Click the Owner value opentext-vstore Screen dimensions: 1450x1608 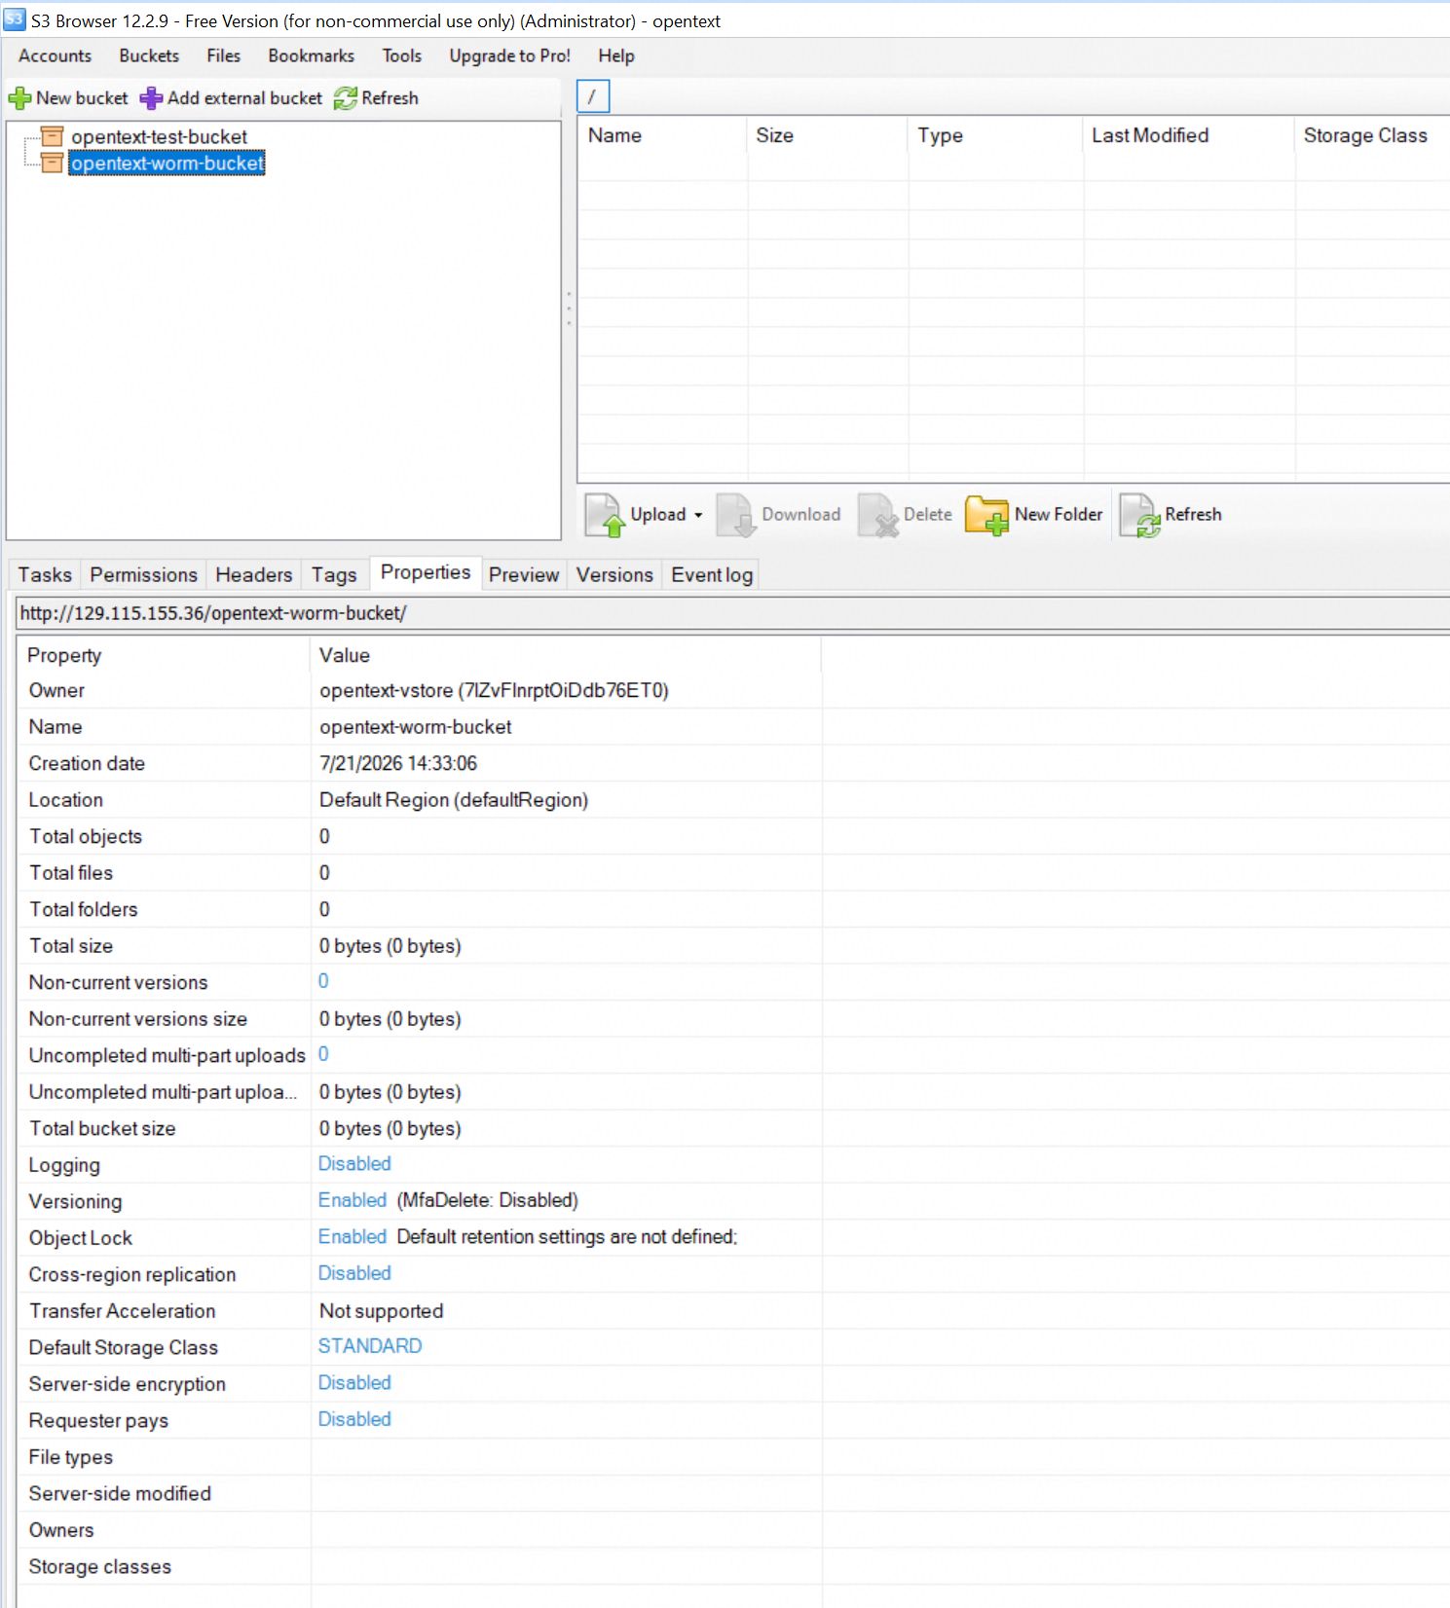pos(494,691)
